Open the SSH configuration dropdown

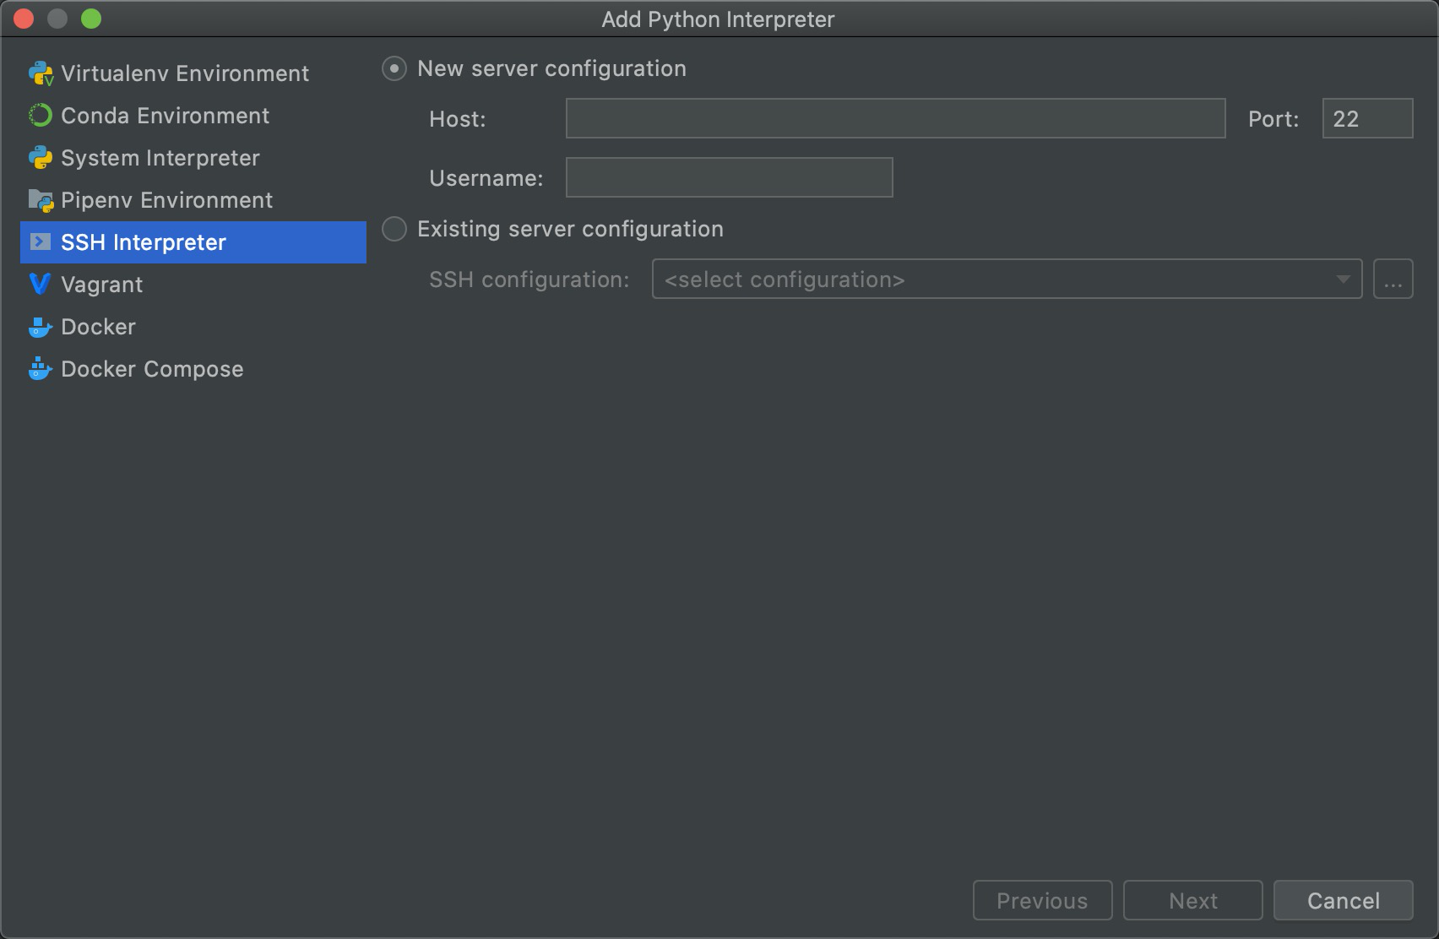pos(1007,279)
